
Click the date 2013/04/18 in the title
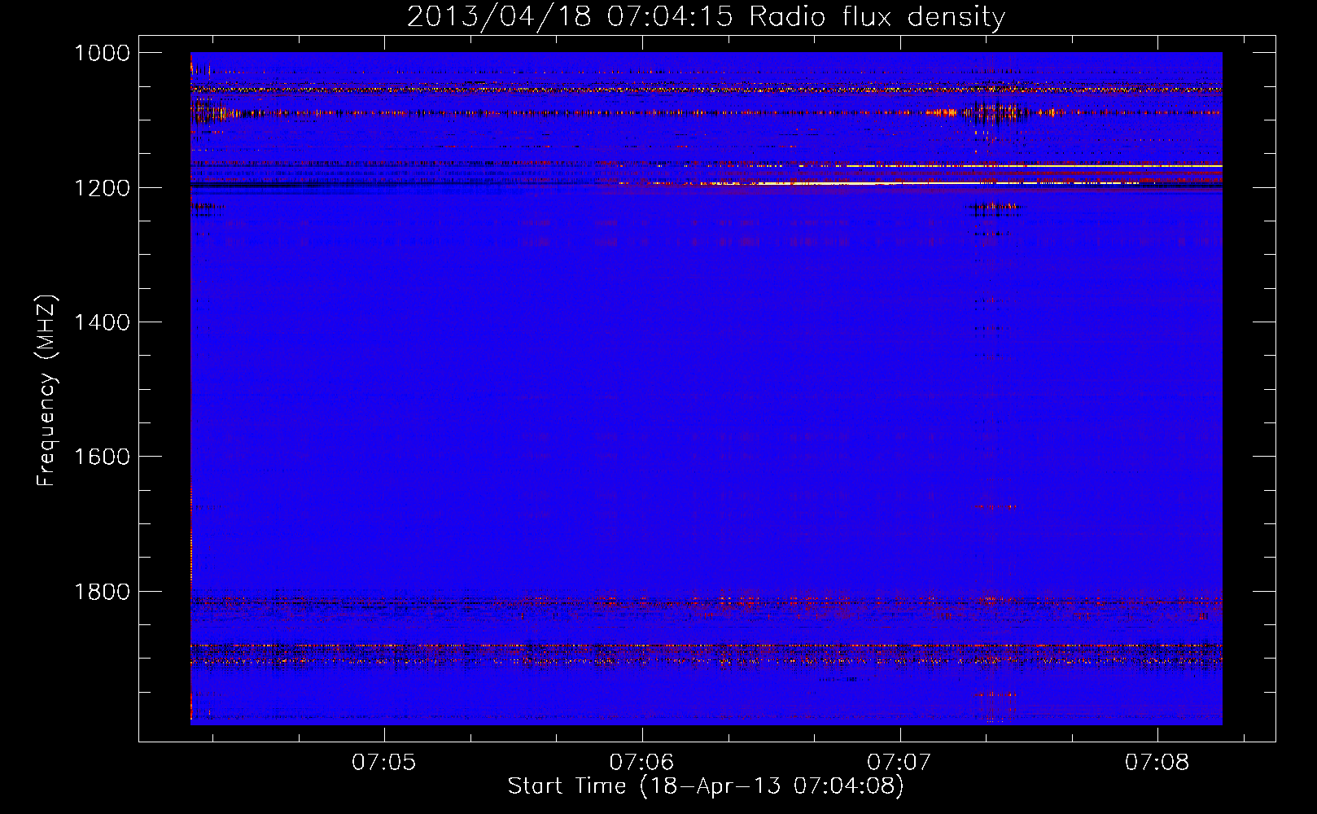click(x=498, y=17)
